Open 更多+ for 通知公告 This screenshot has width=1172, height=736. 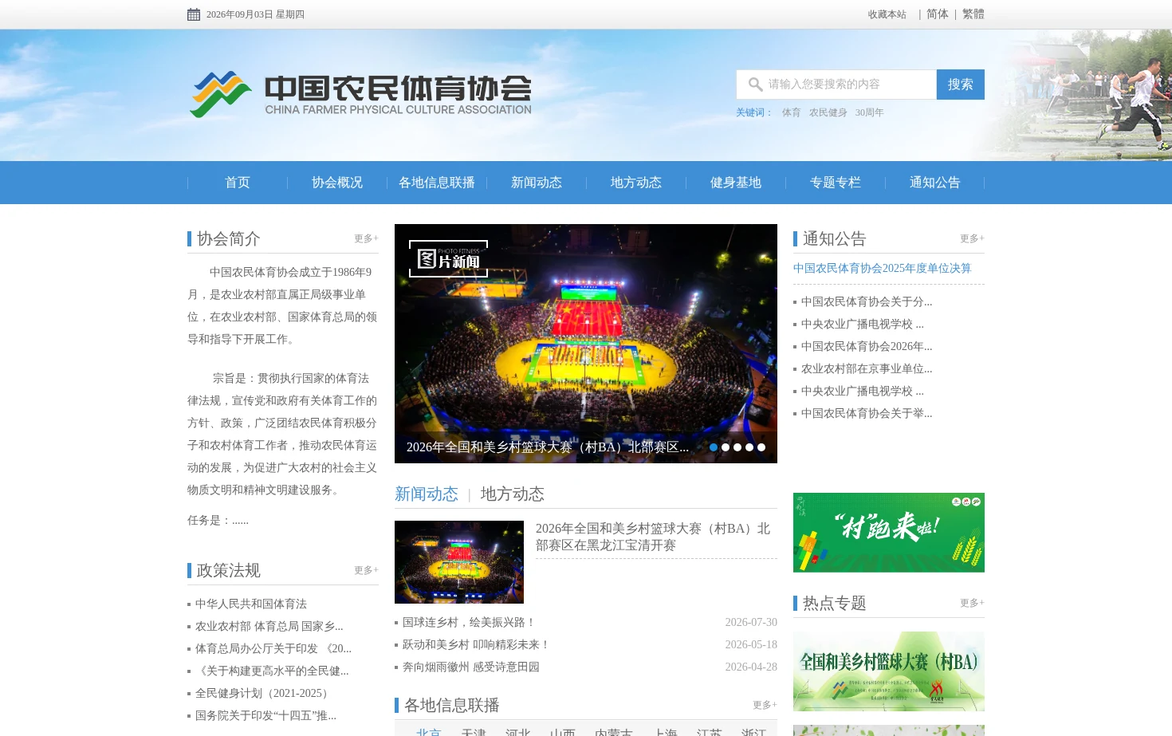coord(972,238)
